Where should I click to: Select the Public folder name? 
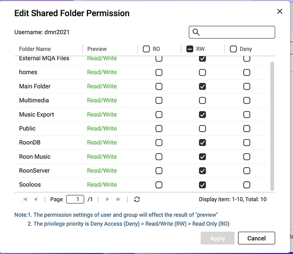click(27, 129)
